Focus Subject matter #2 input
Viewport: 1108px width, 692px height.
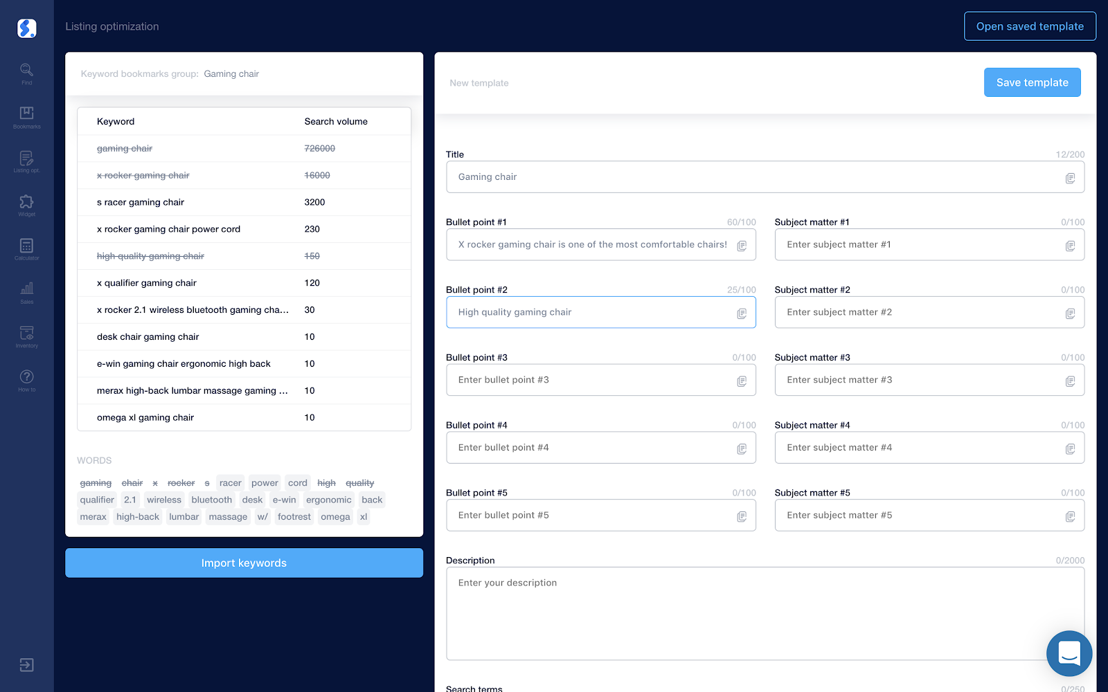929,313
